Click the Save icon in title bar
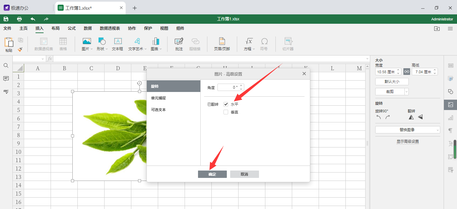The image size is (457, 209). (6, 19)
